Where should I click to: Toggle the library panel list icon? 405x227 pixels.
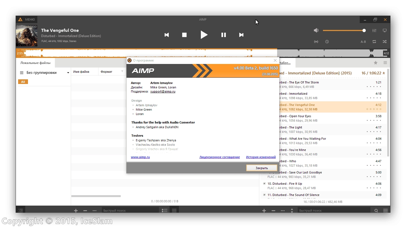21,211
